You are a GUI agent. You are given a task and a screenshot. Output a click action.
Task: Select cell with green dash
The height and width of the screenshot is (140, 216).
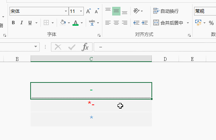pos(91,91)
